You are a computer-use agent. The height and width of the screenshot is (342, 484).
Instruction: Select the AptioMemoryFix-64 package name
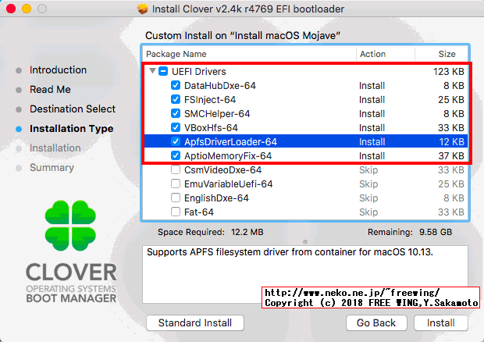pos(228,156)
